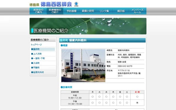
Task: Click the green leaf banner image
Action: tap(88, 26)
